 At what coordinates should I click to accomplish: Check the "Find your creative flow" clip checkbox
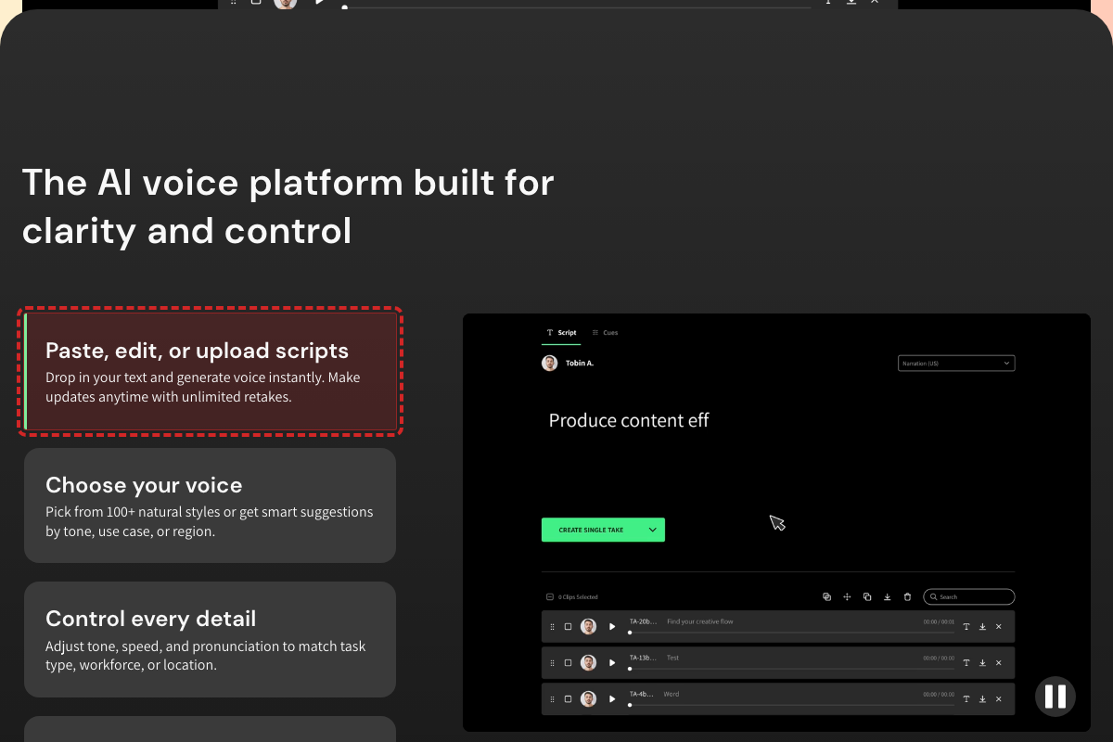click(x=569, y=627)
